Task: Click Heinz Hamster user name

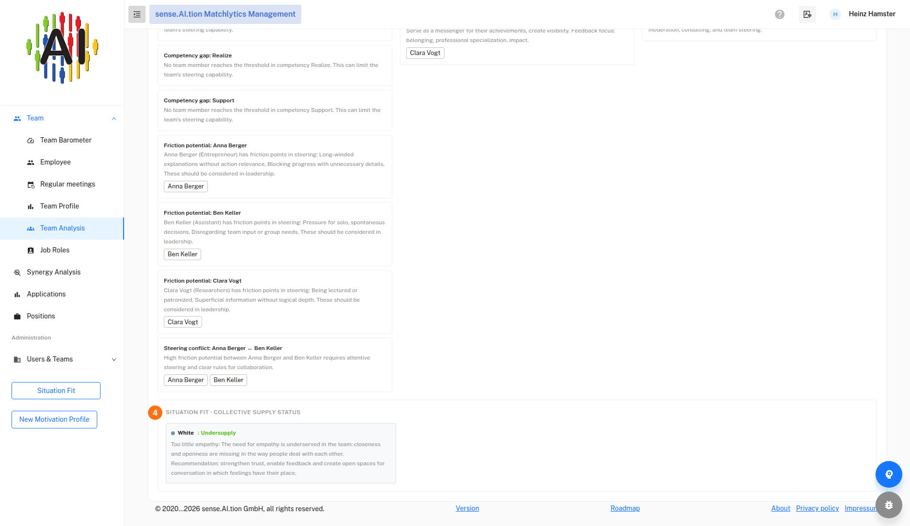Action: pos(872,14)
